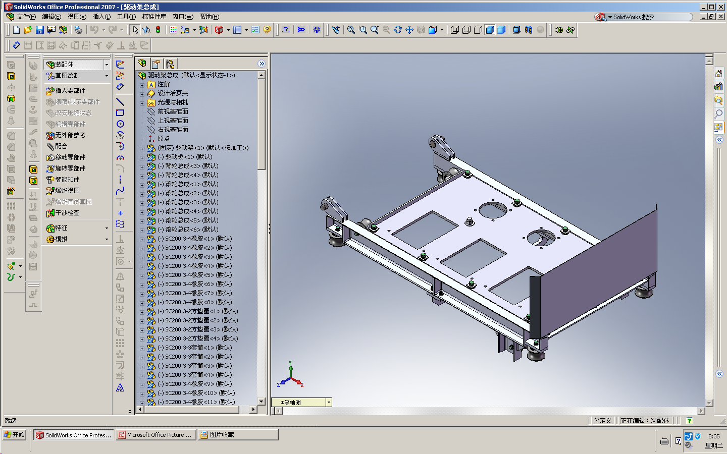This screenshot has height=454, width=727.
Task: Select Shaded display style
Action: tap(501, 30)
